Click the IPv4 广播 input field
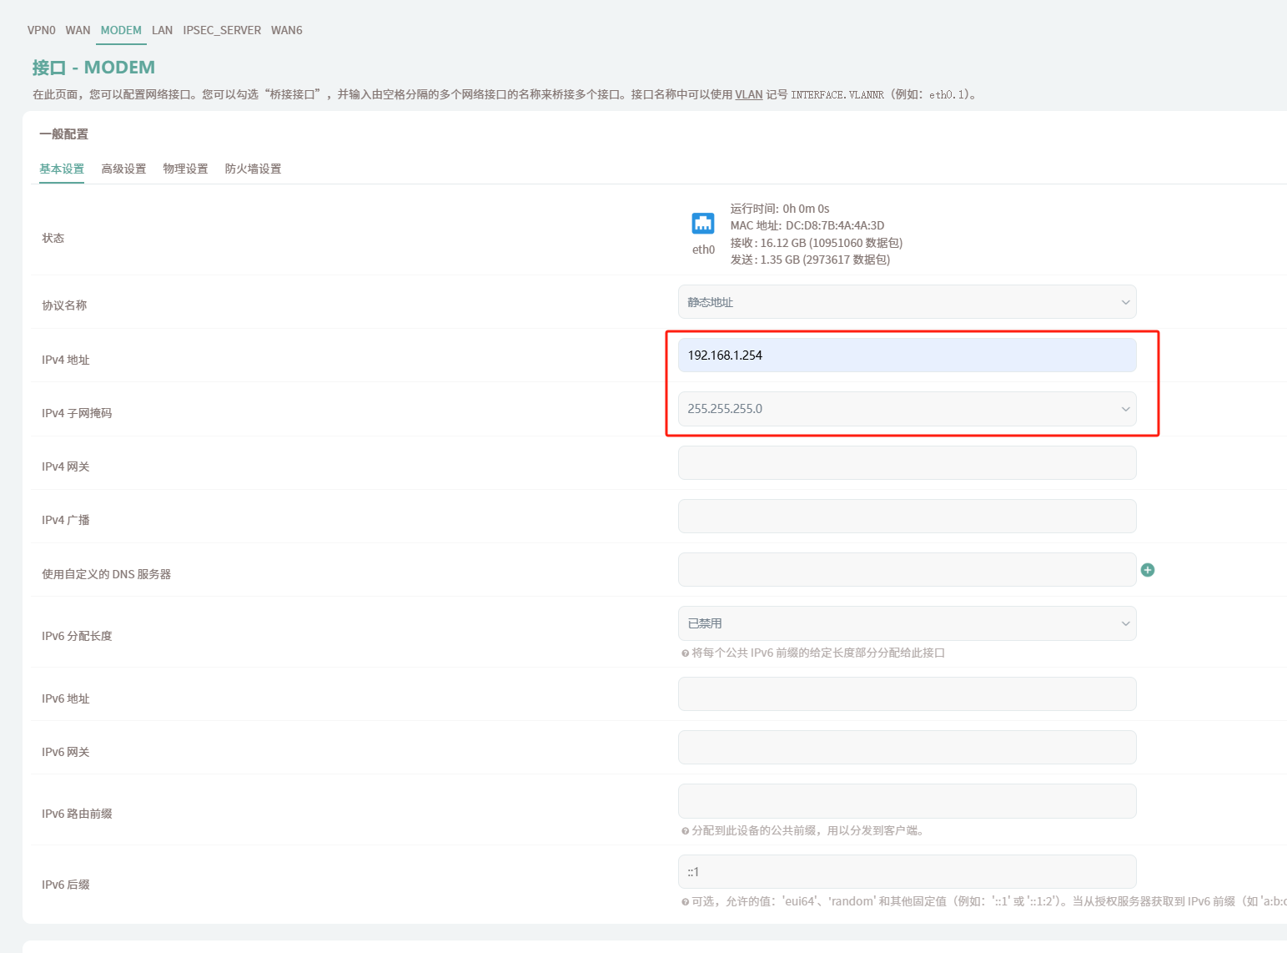 coord(907,516)
